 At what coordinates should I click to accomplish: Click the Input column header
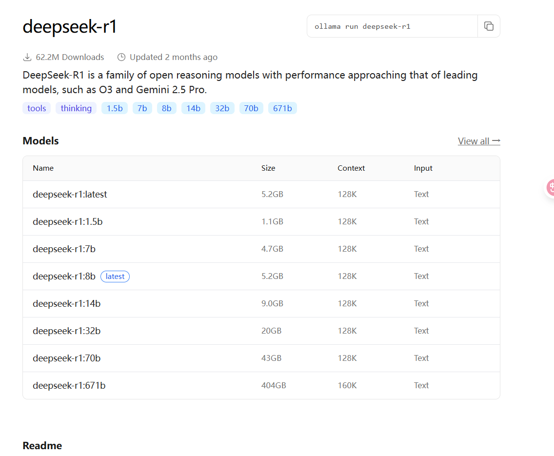[423, 168]
